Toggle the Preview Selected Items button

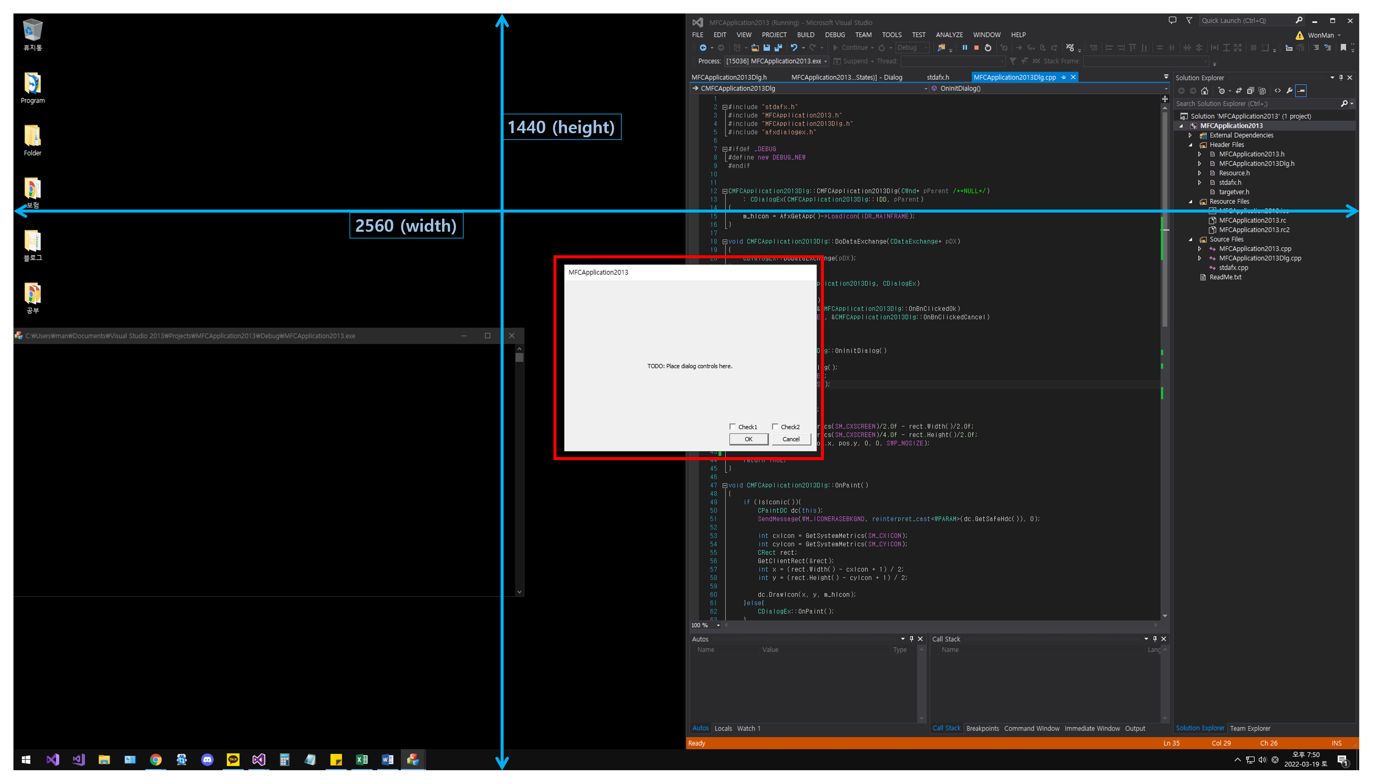[x=1301, y=91]
